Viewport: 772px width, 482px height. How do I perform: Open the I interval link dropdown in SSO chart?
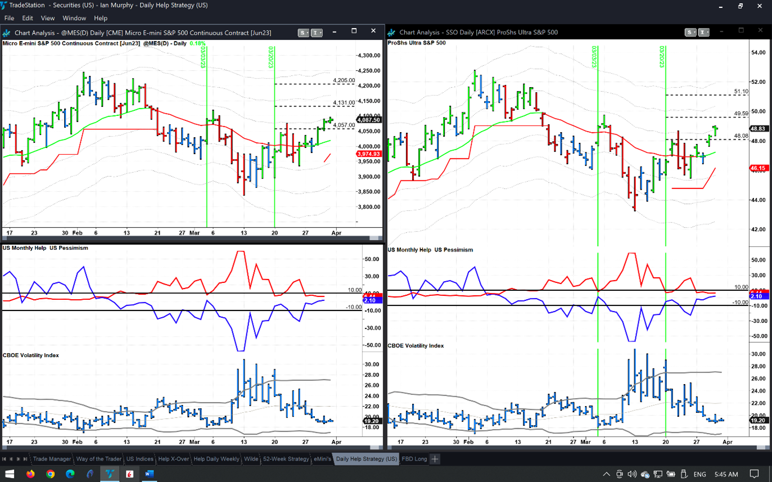pyautogui.click(x=703, y=33)
